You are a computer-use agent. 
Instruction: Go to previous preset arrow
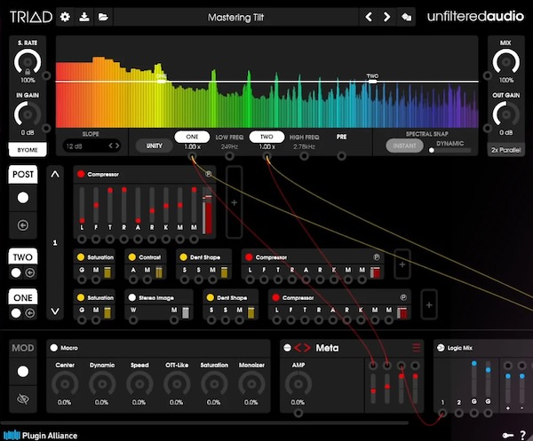[369, 17]
